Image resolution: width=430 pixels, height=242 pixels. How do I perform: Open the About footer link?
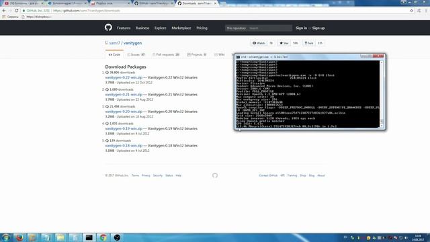(x=321, y=175)
